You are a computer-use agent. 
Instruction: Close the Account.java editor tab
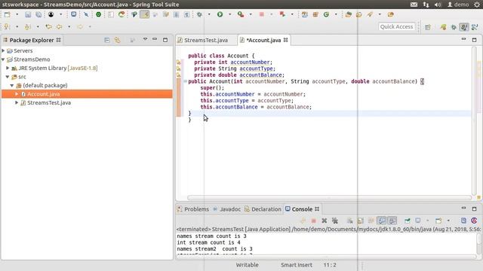pos(286,40)
